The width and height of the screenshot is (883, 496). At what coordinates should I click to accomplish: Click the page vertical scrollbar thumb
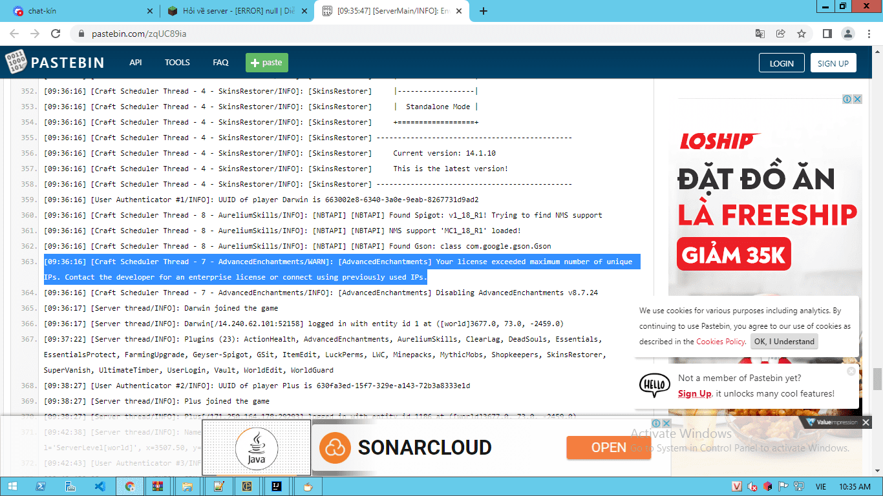tap(877, 379)
